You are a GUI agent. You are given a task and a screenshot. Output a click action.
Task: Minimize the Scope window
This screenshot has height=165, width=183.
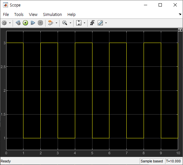click(146, 5)
